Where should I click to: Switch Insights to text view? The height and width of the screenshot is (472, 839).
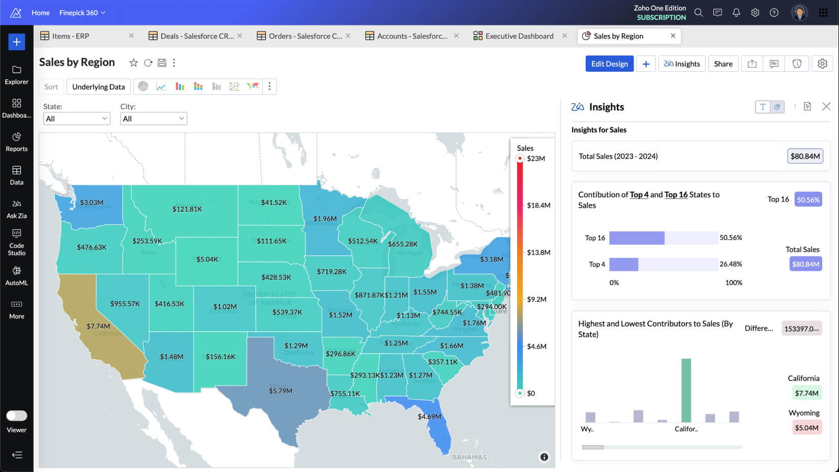pyautogui.click(x=763, y=107)
